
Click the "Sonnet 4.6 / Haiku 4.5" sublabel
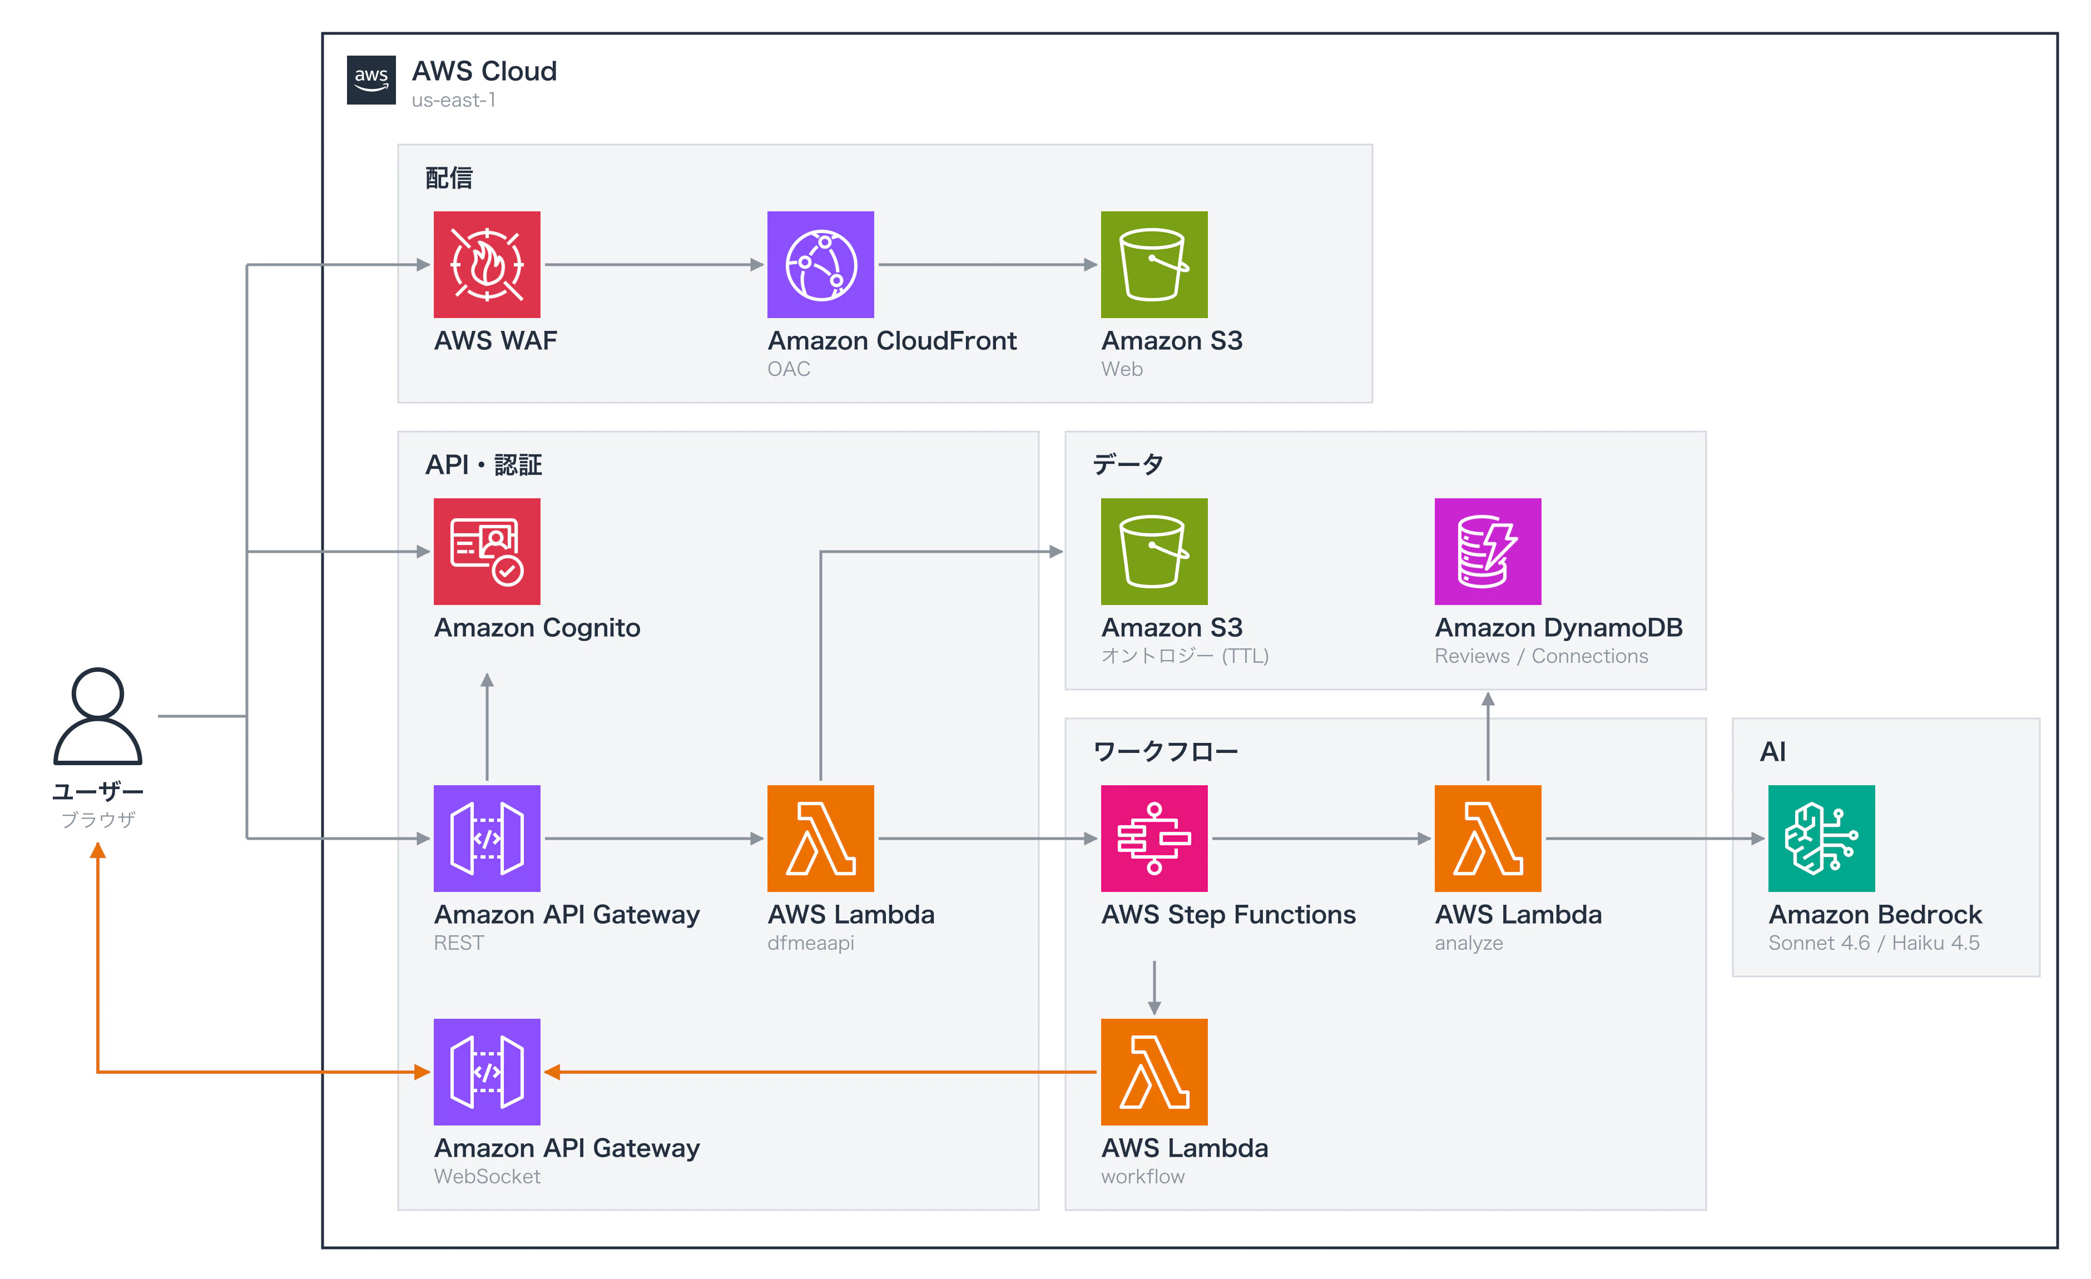click(x=1874, y=943)
